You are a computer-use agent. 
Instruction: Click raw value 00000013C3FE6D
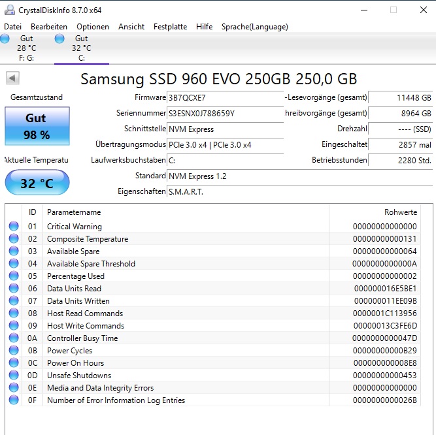[386, 325]
